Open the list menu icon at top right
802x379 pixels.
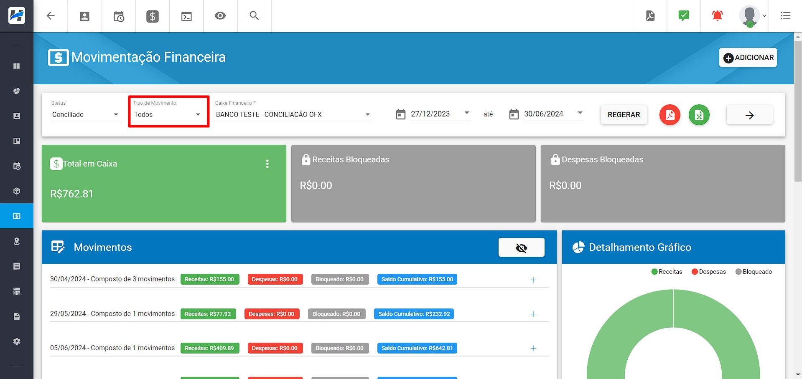(785, 16)
